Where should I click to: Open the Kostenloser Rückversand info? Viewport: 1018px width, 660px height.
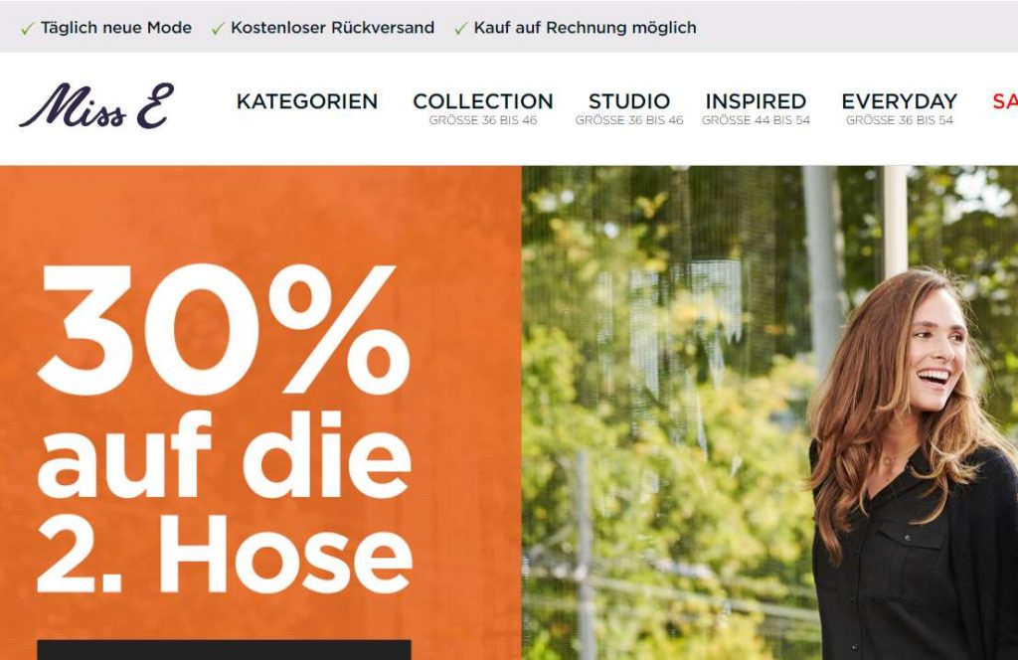332,28
